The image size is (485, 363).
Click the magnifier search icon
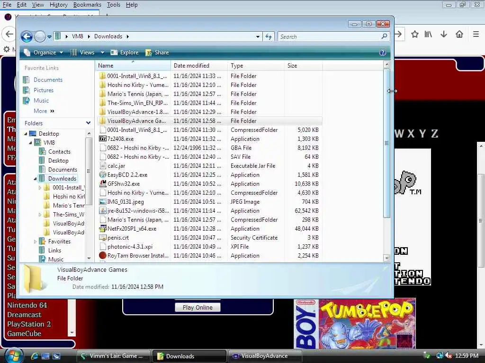pos(384,36)
